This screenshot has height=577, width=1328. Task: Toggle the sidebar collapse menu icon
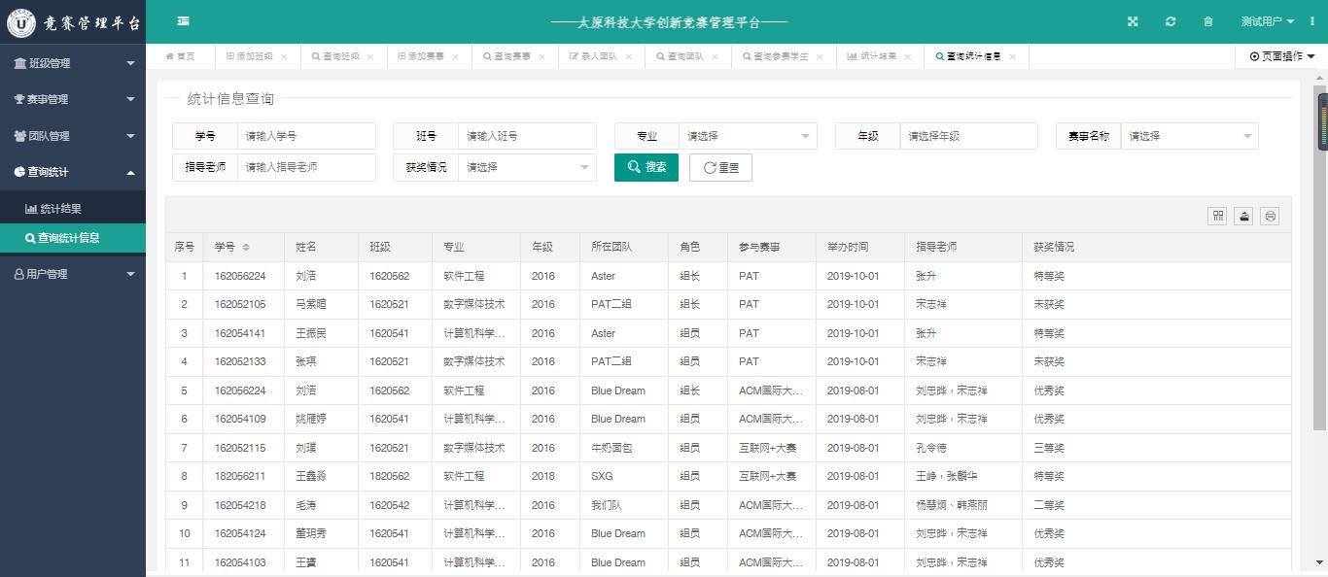tap(184, 21)
